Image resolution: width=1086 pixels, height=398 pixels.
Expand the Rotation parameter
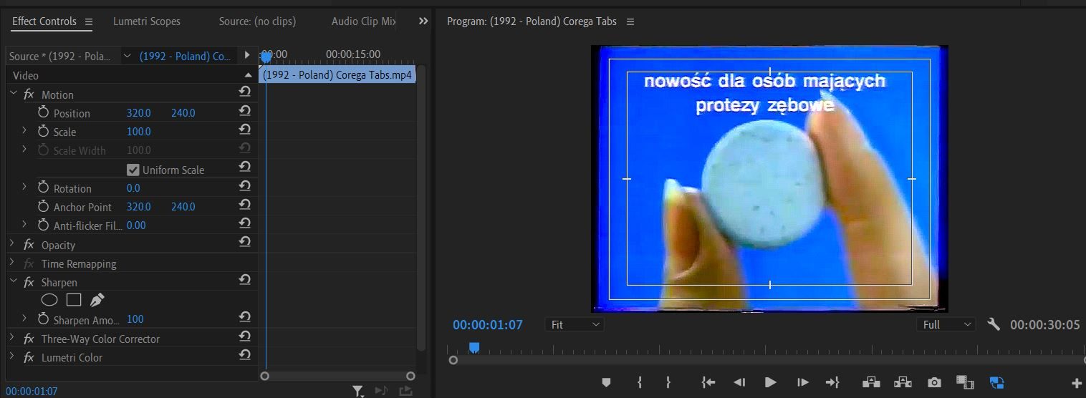[24, 188]
